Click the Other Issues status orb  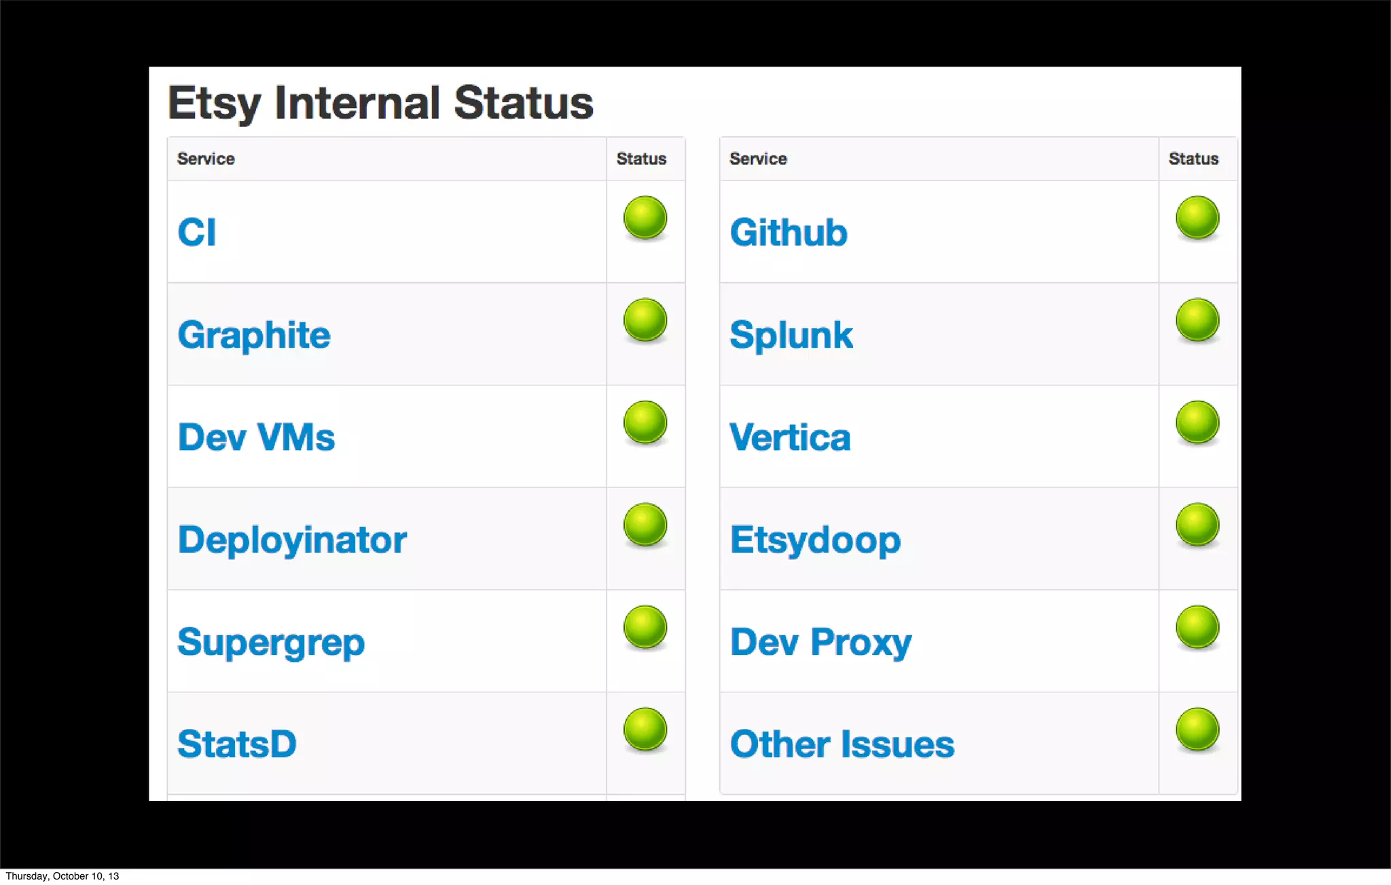[1197, 730]
